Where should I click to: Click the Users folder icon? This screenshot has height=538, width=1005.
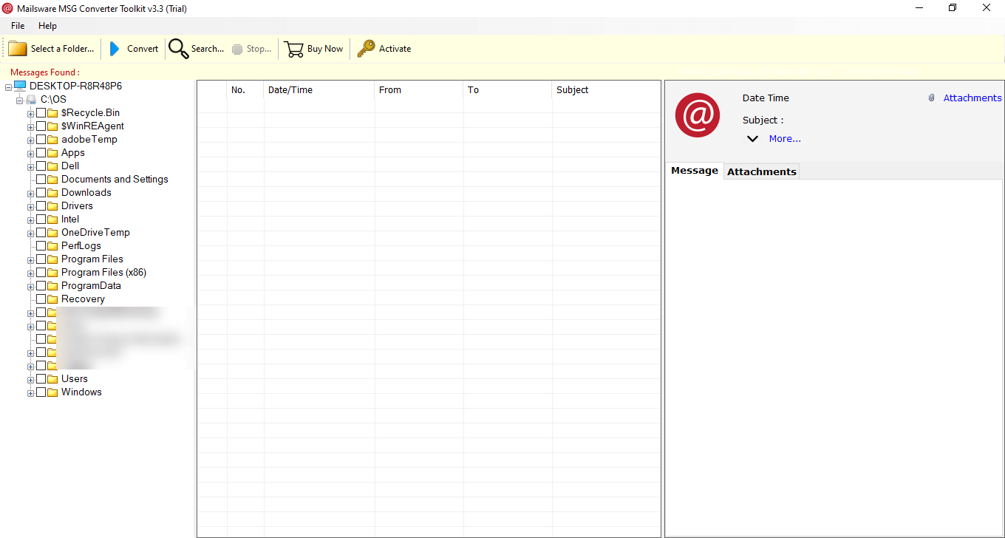(x=52, y=379)
